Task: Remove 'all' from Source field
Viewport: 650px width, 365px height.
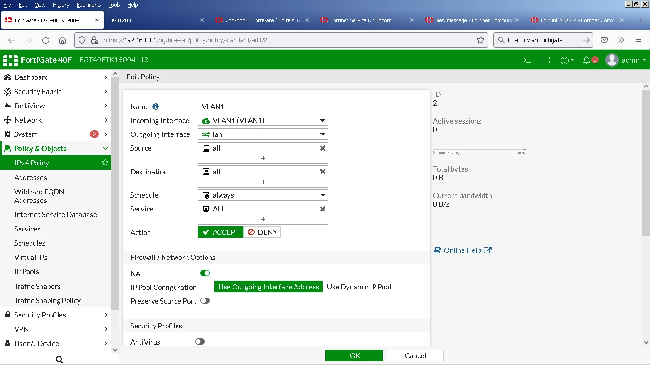Action: [x=323, y=148]
